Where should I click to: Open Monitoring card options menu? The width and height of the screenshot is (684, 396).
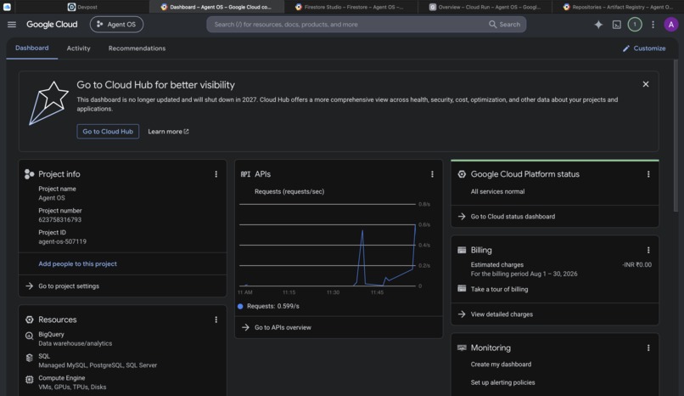click(x=648, y=348)
